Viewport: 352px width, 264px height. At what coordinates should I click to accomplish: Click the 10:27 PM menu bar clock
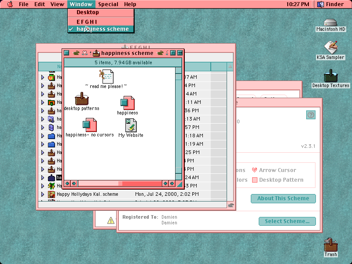coord(298,4)
